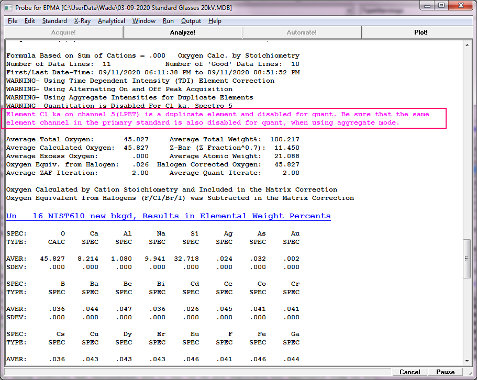This screenshot has height=380, width=477.
Task: Maximize the Probe for EPMA window
Action: (441, 6)
